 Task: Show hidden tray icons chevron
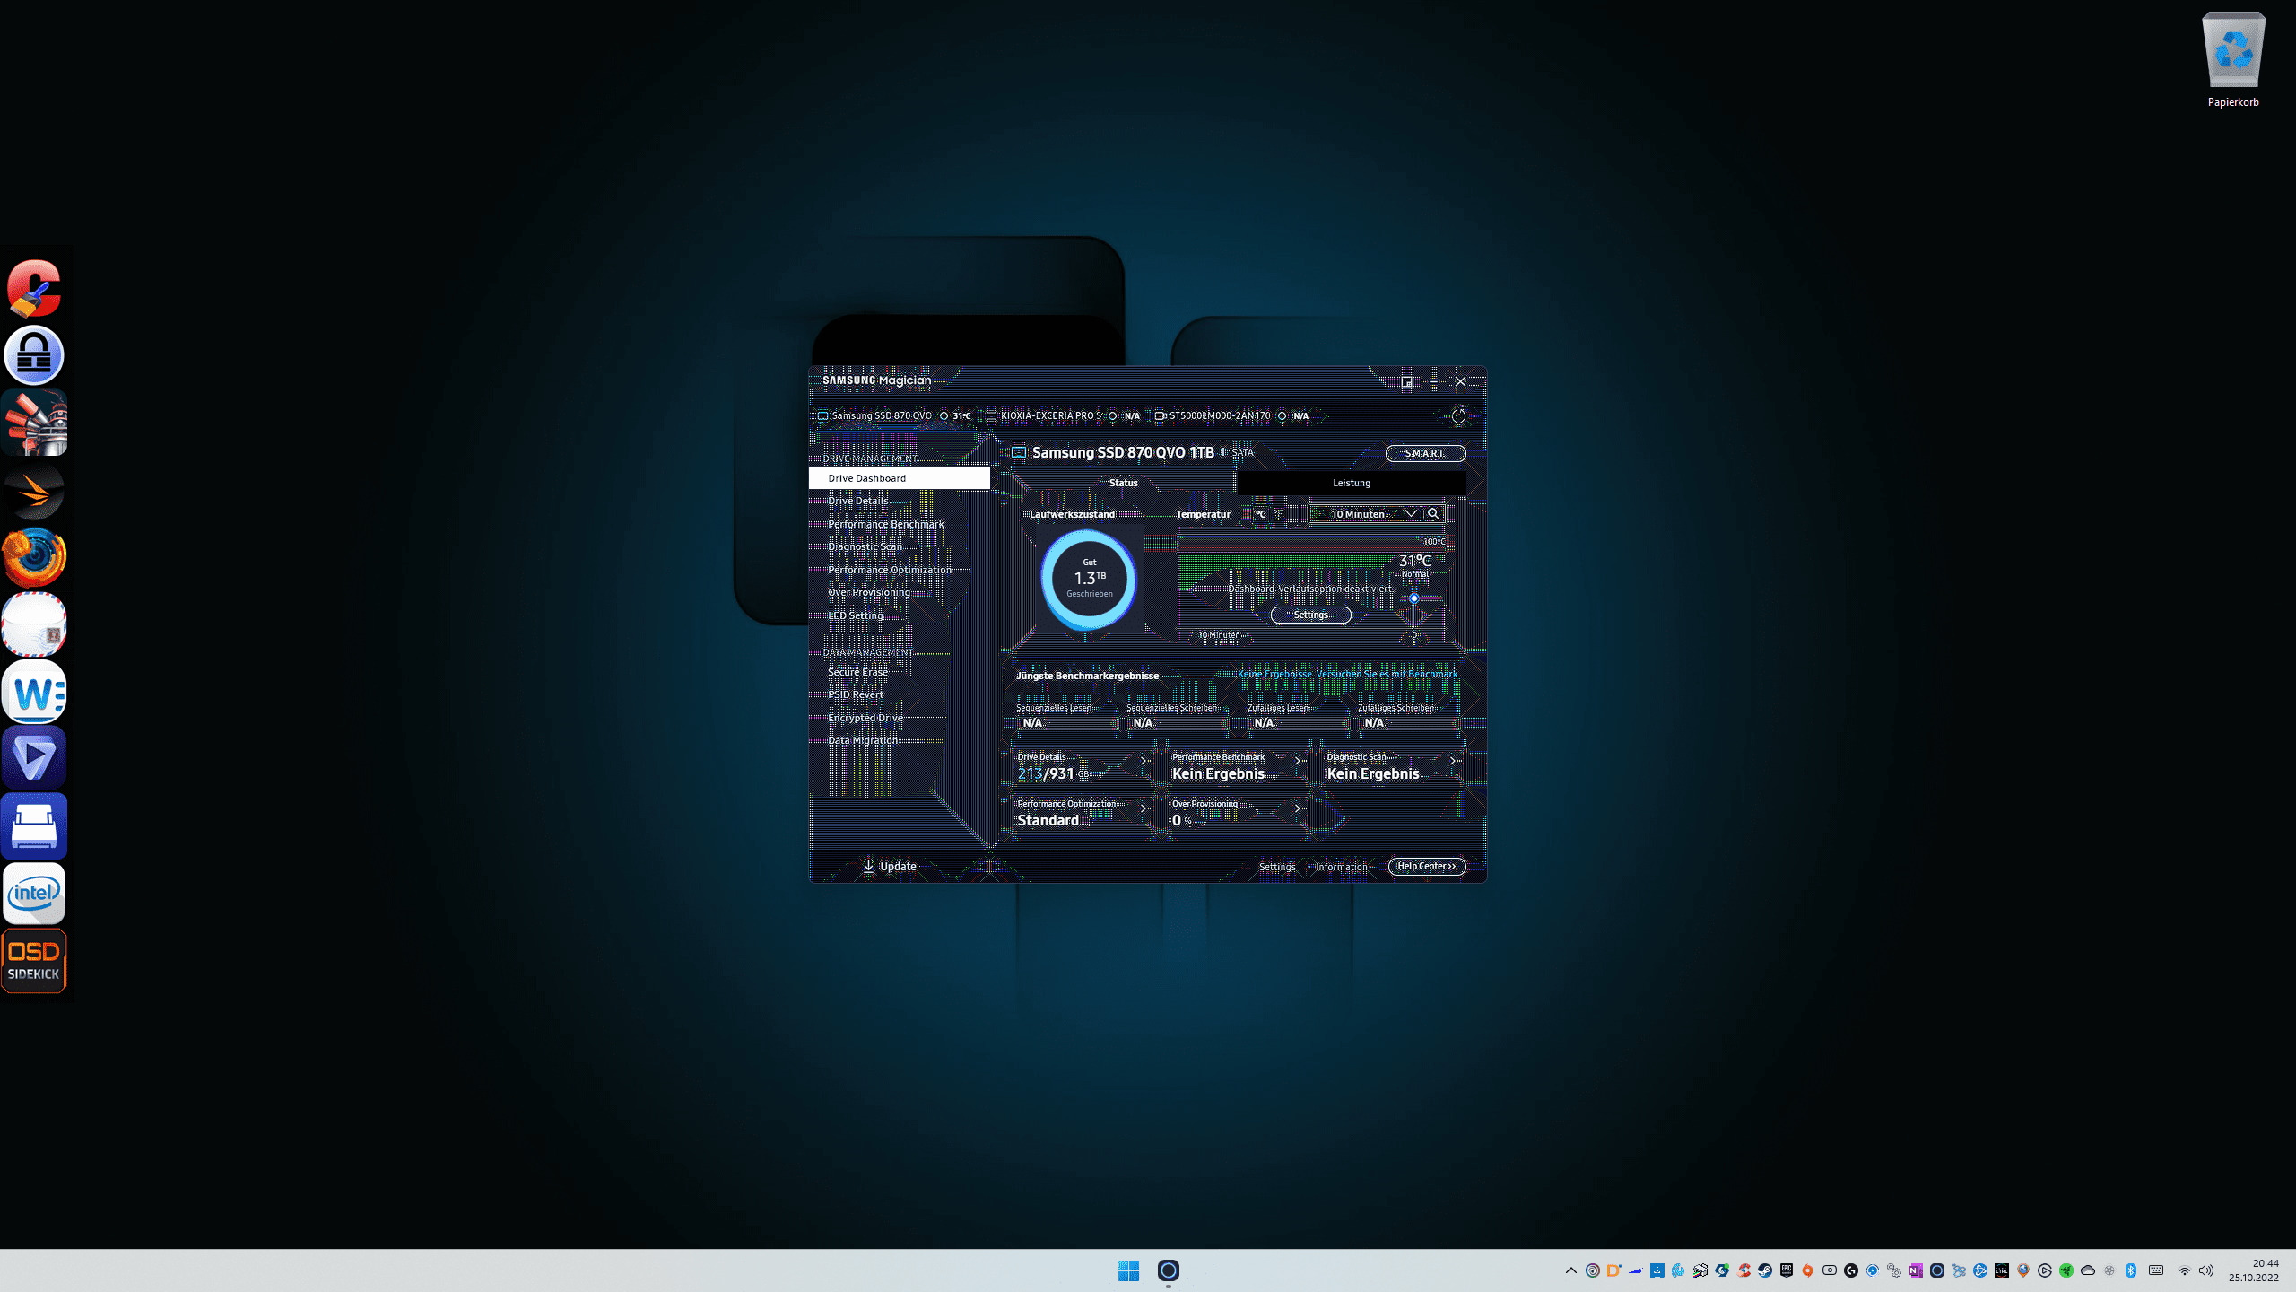pos(1570,1270)
